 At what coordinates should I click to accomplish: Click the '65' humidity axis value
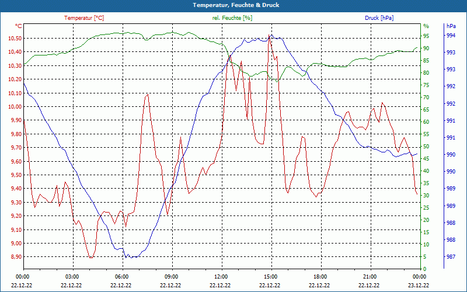click(426, 110)
